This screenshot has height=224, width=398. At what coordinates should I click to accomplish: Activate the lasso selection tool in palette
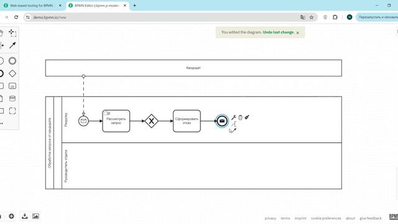tap(12, 33)
